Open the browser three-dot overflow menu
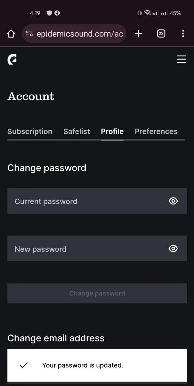 coord(183,33)
